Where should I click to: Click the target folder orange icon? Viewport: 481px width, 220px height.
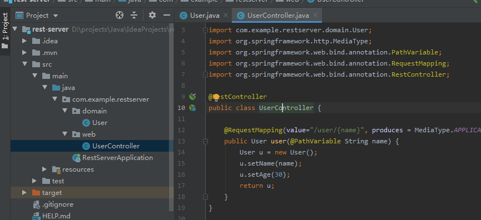(36, 192)
